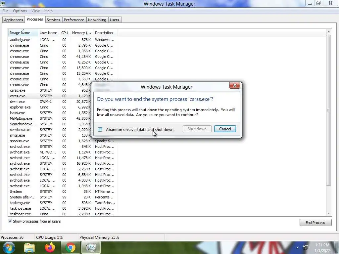Click the process list scrollbar thumb
339x254 pixels.
[329, 110]
